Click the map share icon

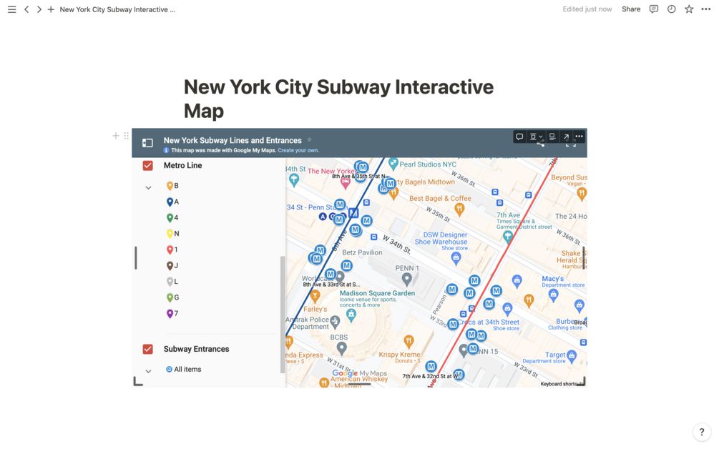click(541, 144)
